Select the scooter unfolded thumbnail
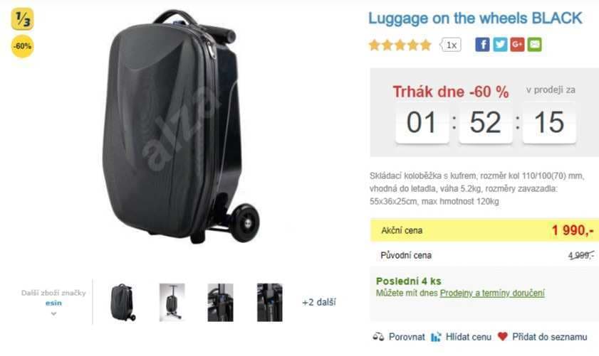The height and width of the screenshot is (356, 599). [172, 302]
